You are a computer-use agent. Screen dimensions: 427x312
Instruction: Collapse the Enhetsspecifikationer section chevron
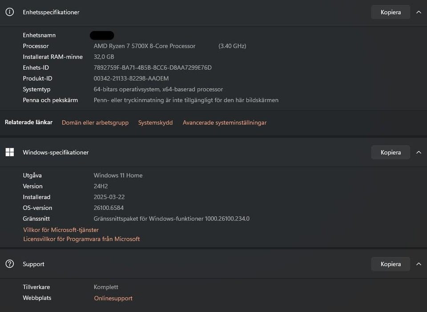pyautogui.click(x=419, y=12)
